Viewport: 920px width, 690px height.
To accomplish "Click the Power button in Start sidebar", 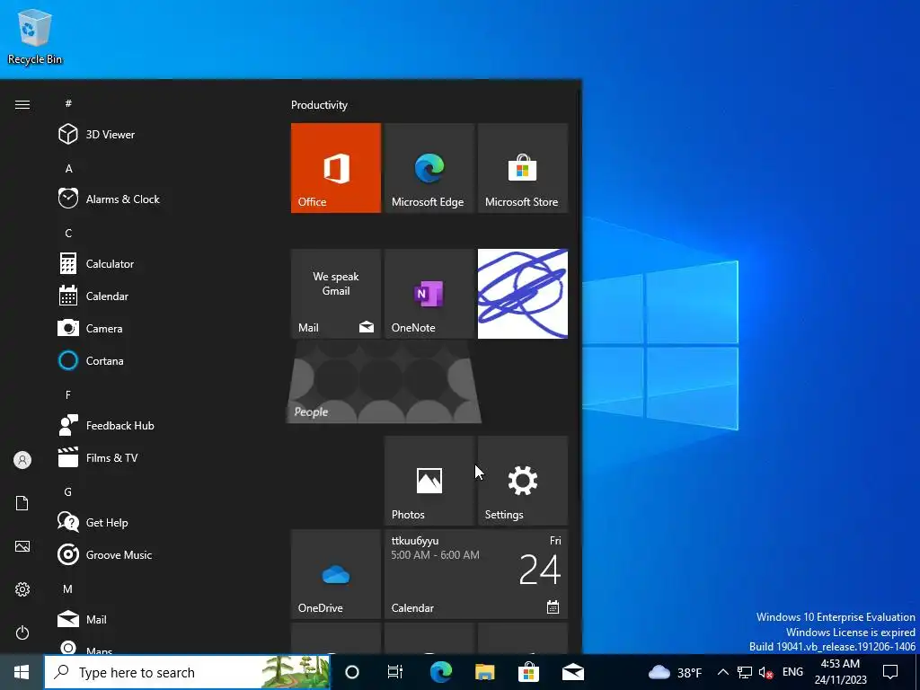I will click(22, 632).
